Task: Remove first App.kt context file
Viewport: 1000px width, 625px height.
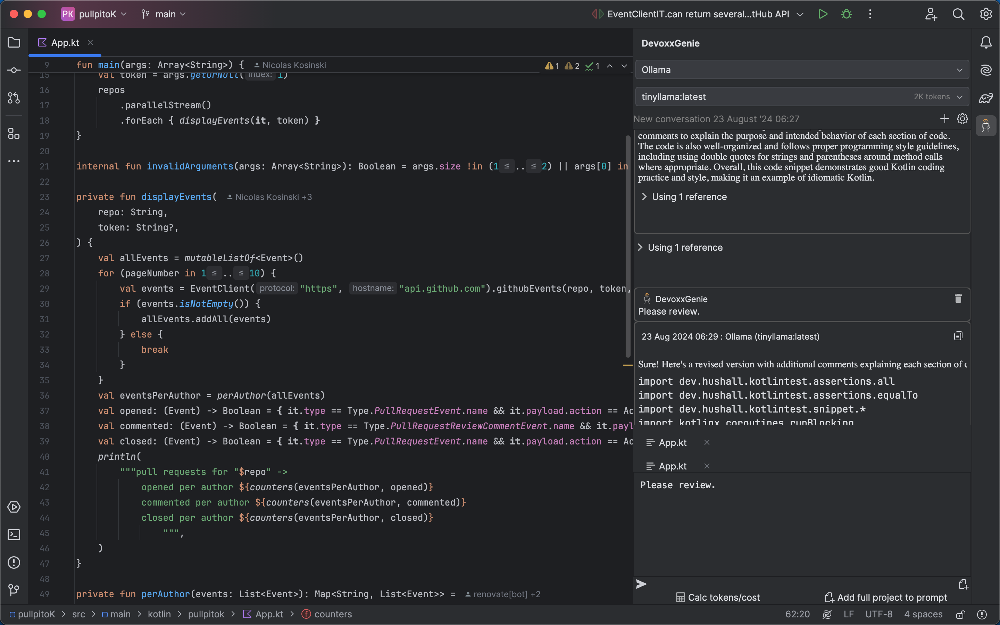Action: (707, 442)
